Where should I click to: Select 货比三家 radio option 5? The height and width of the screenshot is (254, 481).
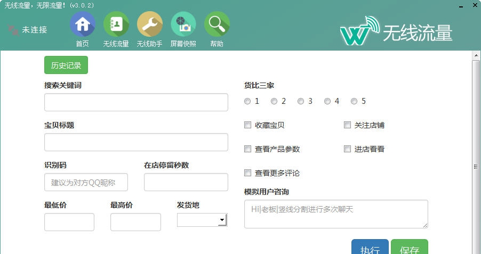click(x=354, y=101)
